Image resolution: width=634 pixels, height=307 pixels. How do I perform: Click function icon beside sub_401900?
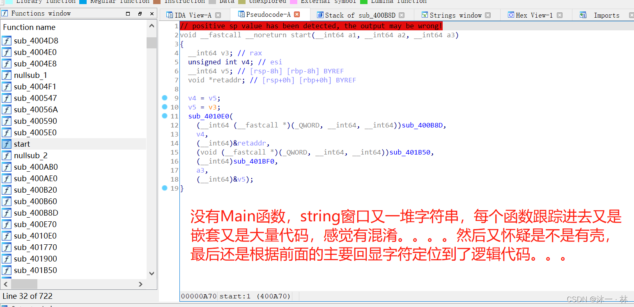point(7,259)
